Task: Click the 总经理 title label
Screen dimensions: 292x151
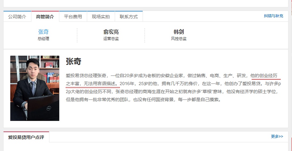Action: click(43, 39)
